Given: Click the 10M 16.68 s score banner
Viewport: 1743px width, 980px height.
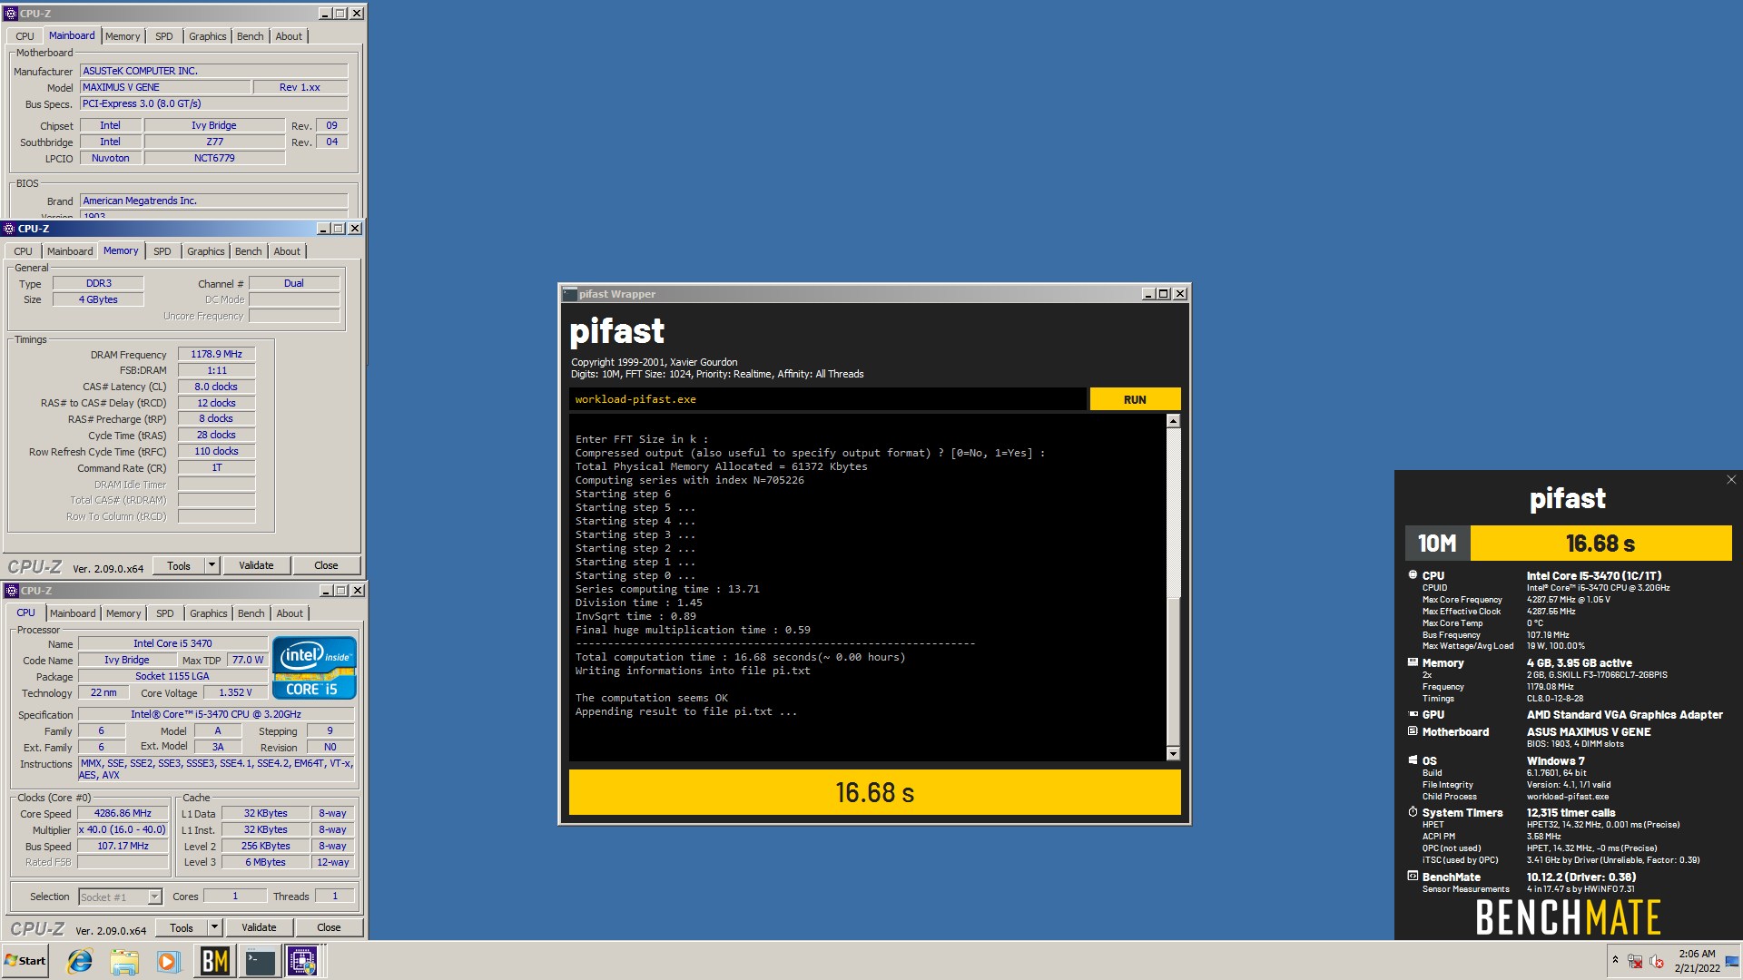Looking at the screenshot, I should (1568, 544).
